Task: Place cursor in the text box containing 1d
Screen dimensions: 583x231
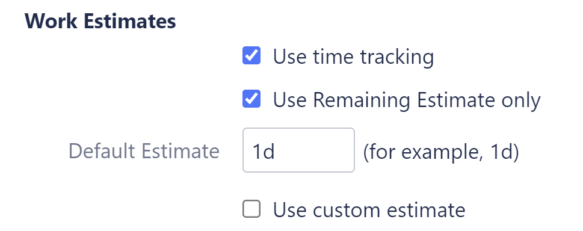Action: click(298, 150)
